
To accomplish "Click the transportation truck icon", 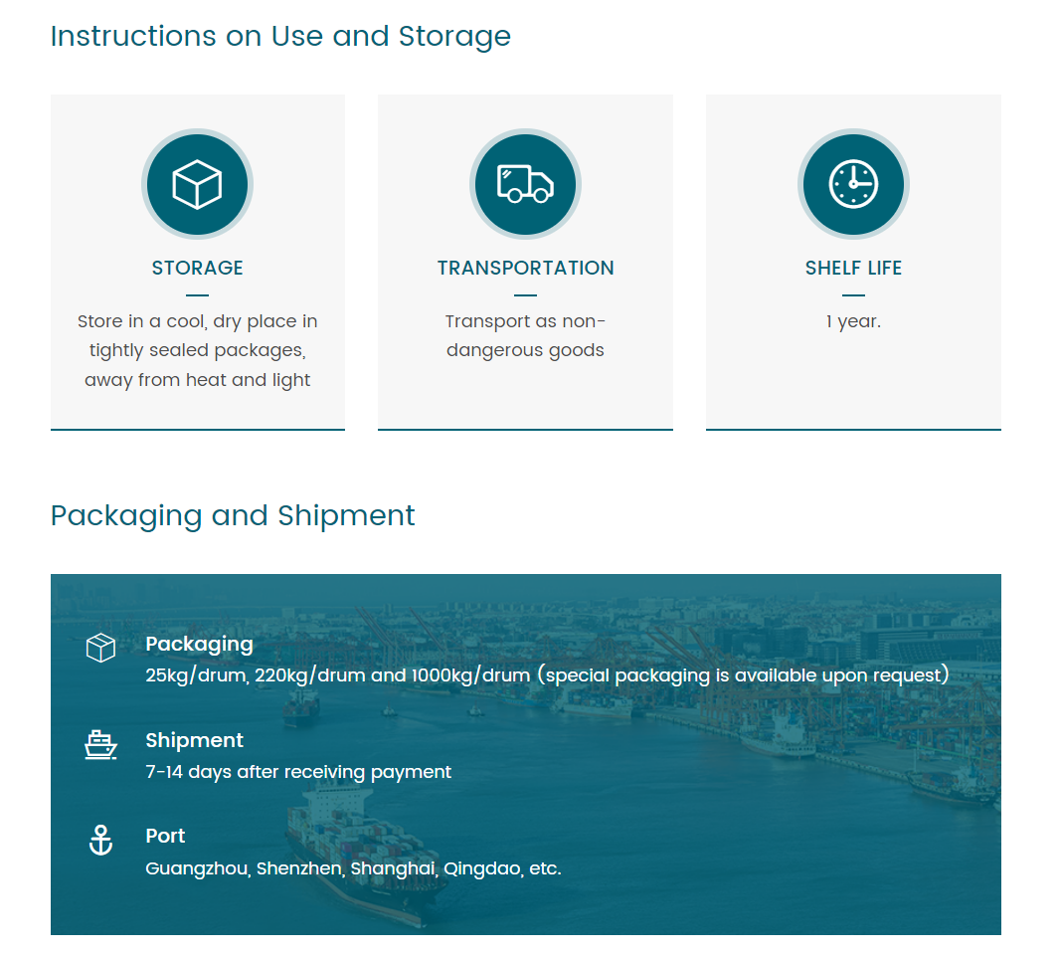I will [525, 185].
